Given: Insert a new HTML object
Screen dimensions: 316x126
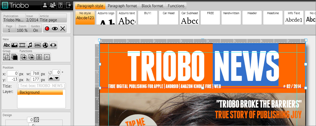Looking at the screenshot, I should coord(38,45).
